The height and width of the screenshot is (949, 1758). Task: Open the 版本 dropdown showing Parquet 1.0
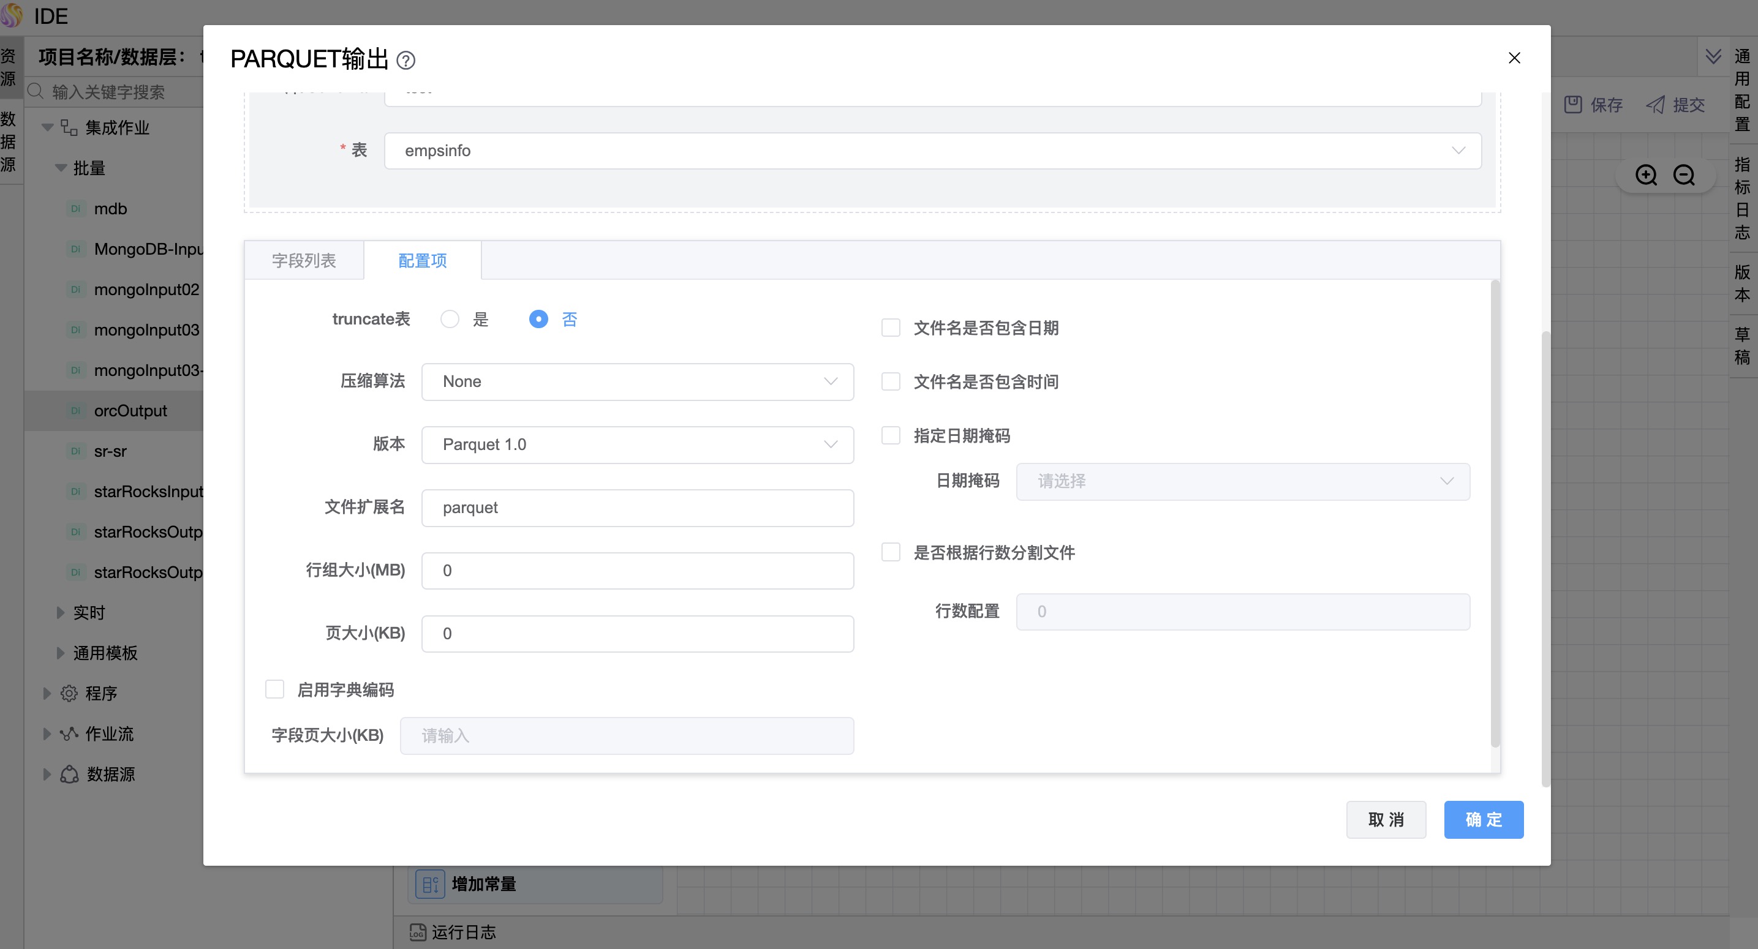636,444
